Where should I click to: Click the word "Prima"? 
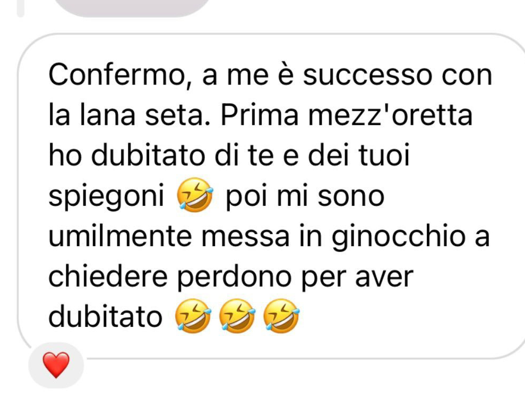tap(260, 115)
